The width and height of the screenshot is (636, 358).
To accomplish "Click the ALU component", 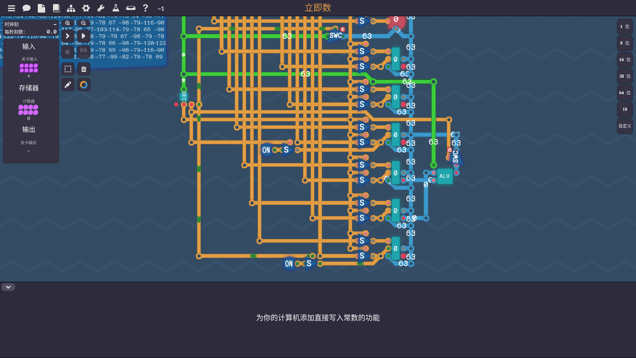I will [x=445, y=176].
